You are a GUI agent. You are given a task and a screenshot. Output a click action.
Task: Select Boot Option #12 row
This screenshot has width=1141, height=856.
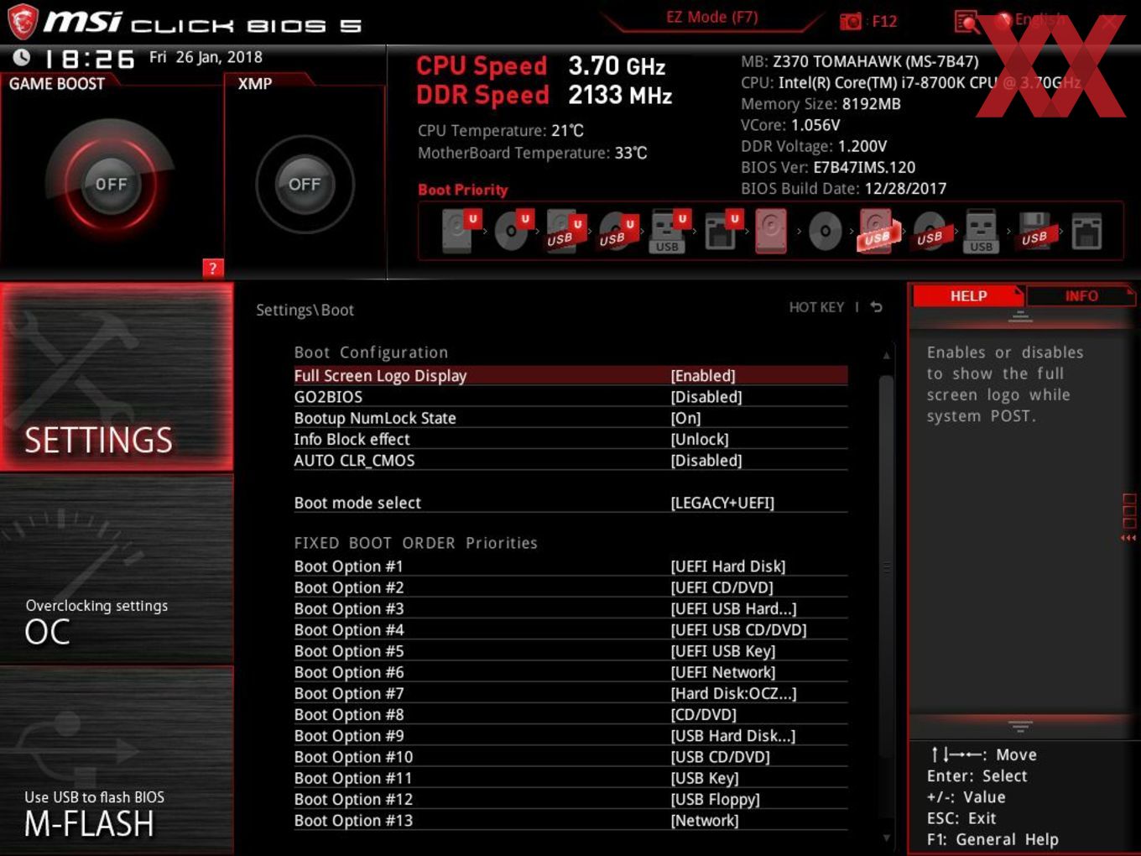(570, 799)
